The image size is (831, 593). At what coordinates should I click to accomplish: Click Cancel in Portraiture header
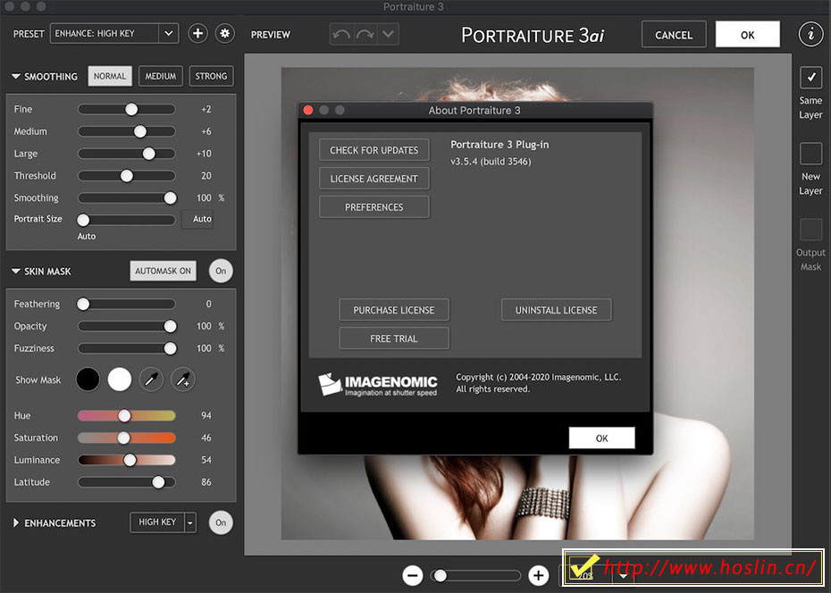click(674, 35)
